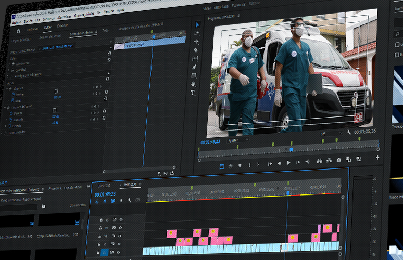The width and height of the screenshot is (403, 260).
Task: Toggle lock on track V5
Action: click(101, 220)
